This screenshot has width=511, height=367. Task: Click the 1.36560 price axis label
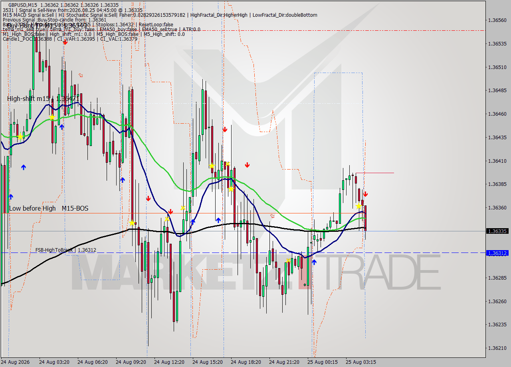(497, 20)
